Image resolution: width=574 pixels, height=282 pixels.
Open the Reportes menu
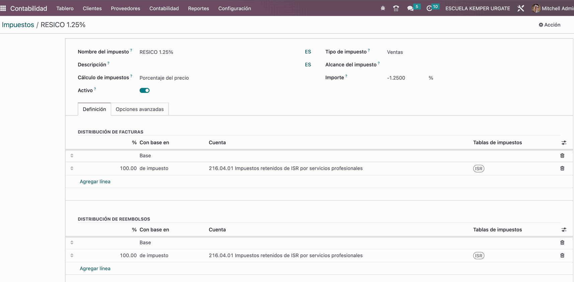(198, 8)
